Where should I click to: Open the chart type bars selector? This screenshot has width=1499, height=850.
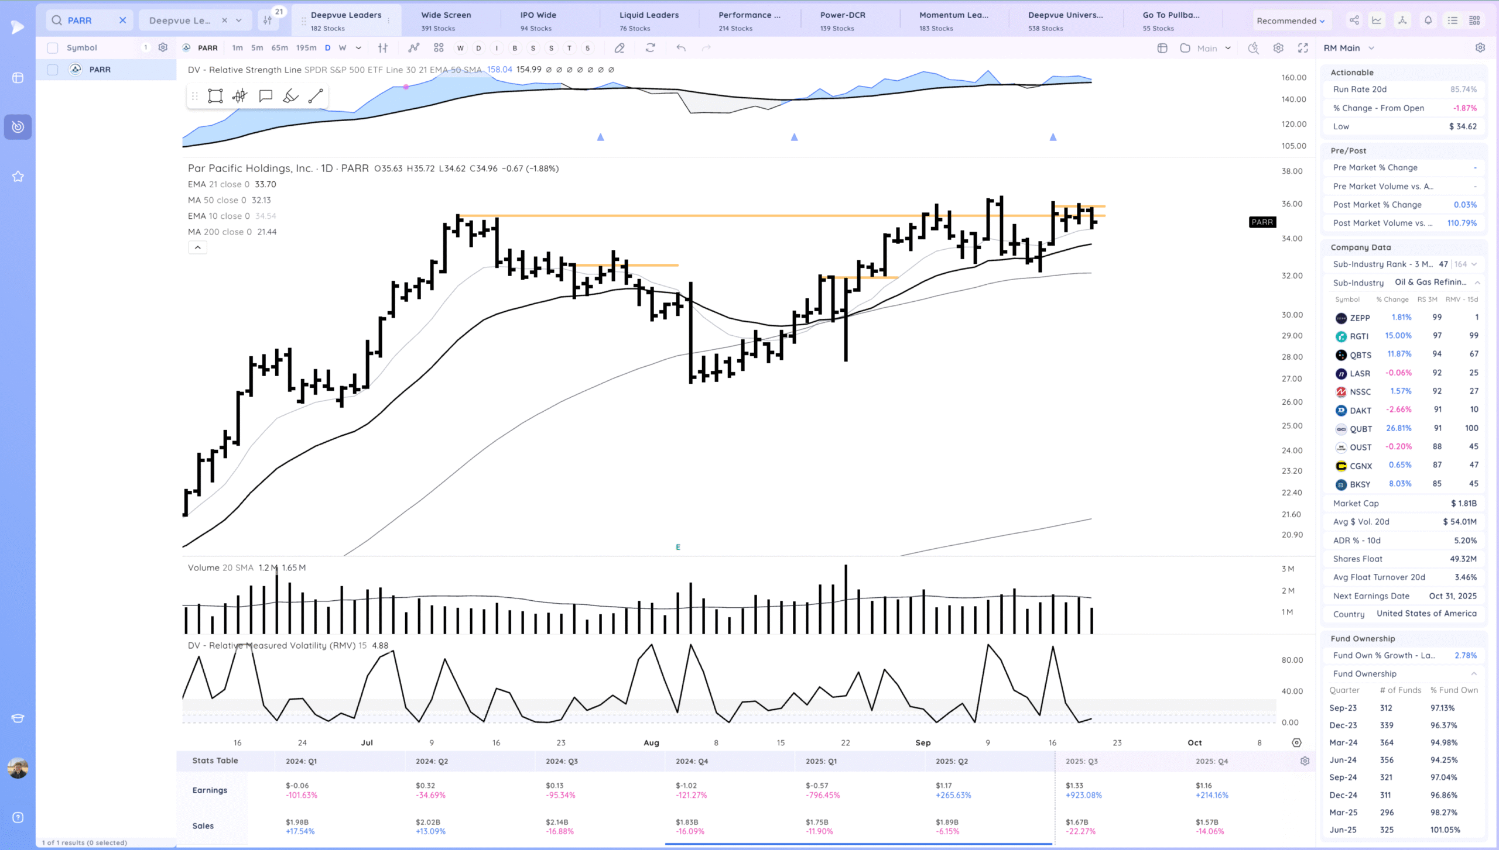coord(383,48)
